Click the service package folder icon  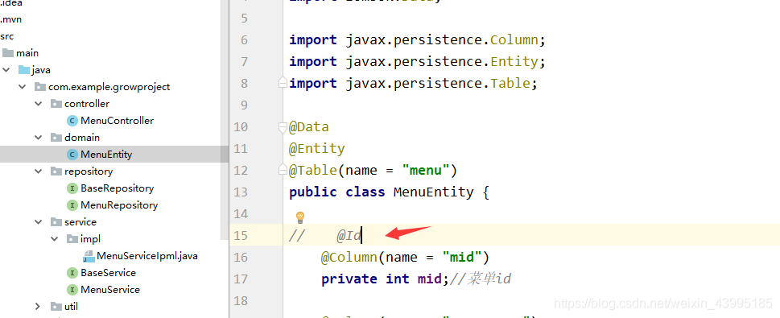[x=56, y=222]
